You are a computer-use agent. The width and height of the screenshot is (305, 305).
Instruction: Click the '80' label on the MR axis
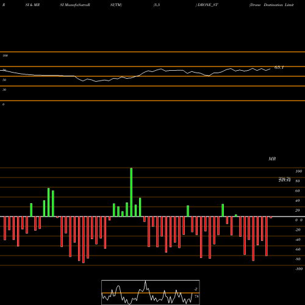[x=298, y=181]
